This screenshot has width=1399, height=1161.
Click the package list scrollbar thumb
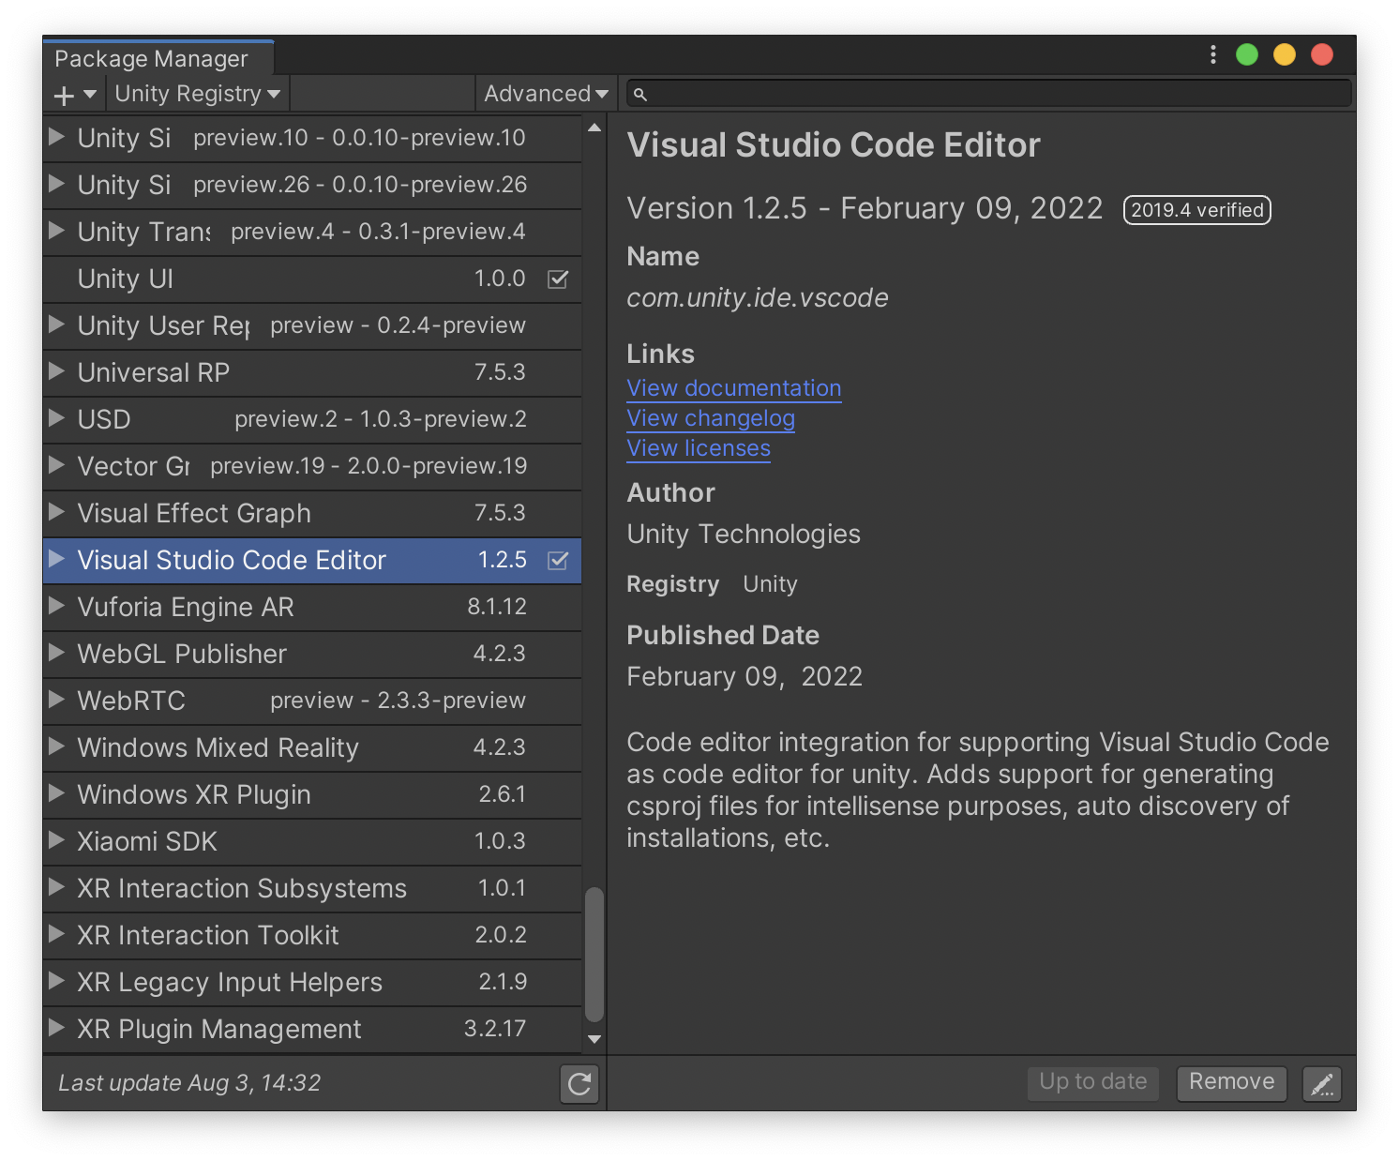[594, 954]
